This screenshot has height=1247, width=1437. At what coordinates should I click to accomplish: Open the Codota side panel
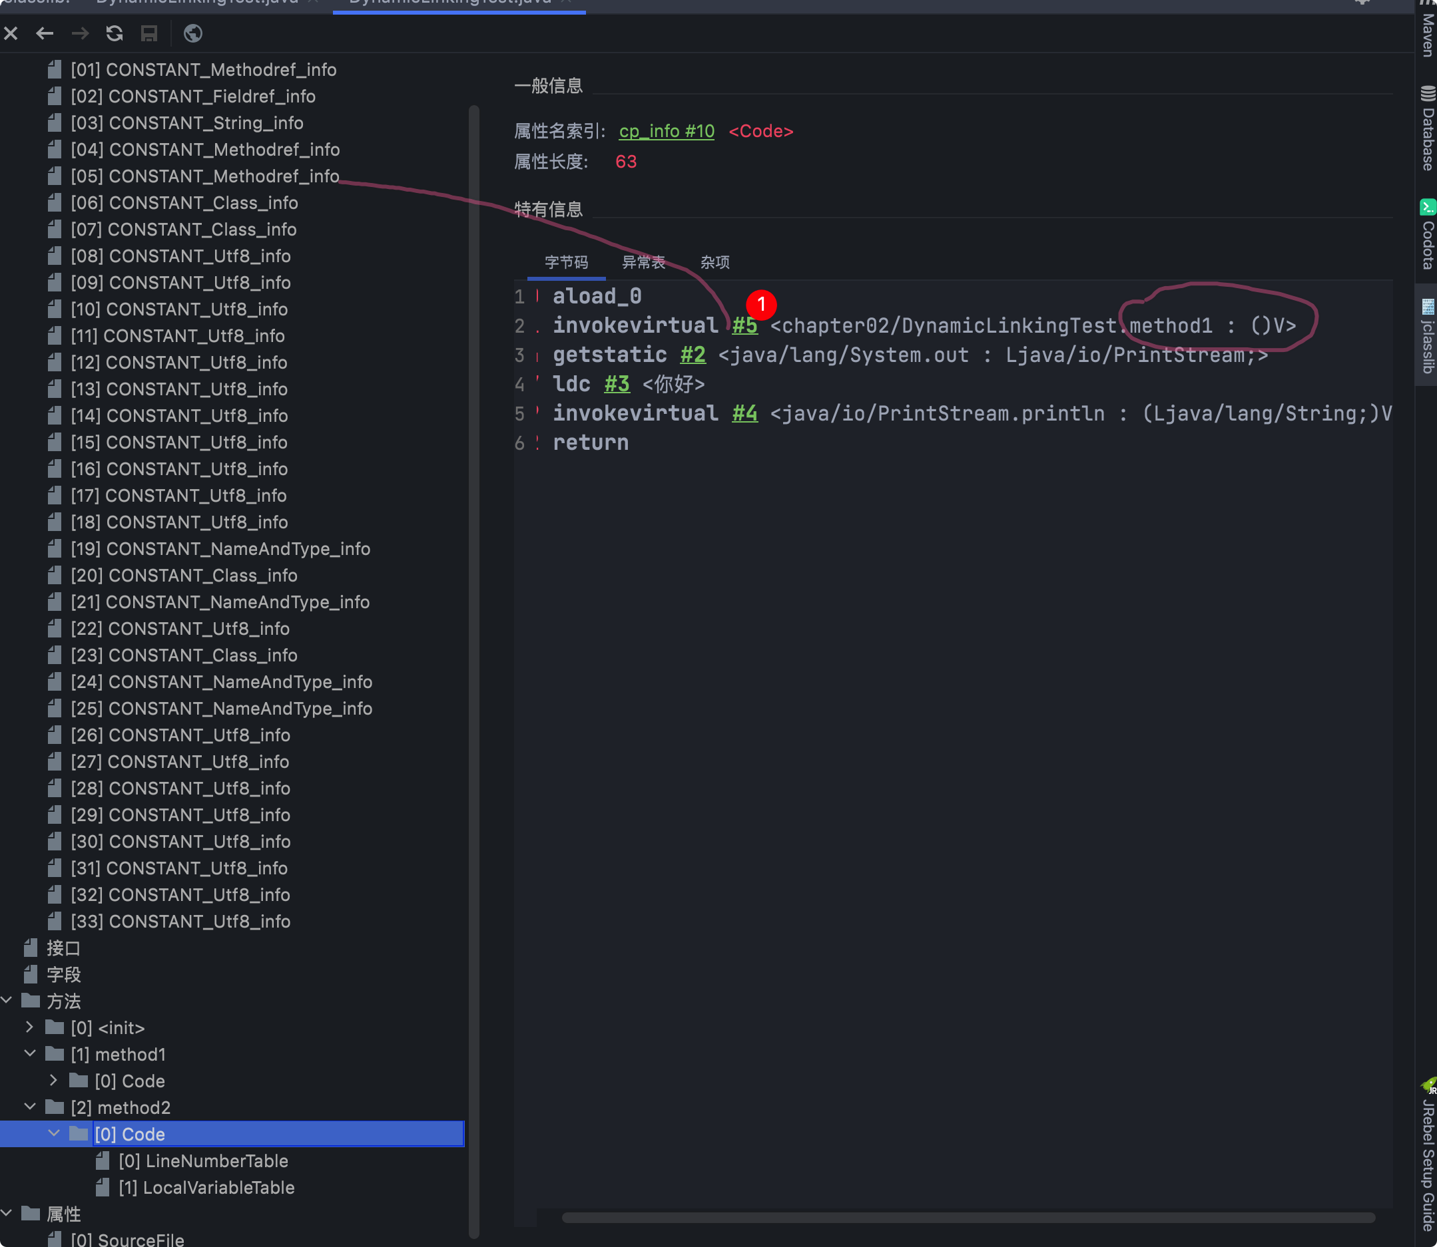coord(1427,234)
